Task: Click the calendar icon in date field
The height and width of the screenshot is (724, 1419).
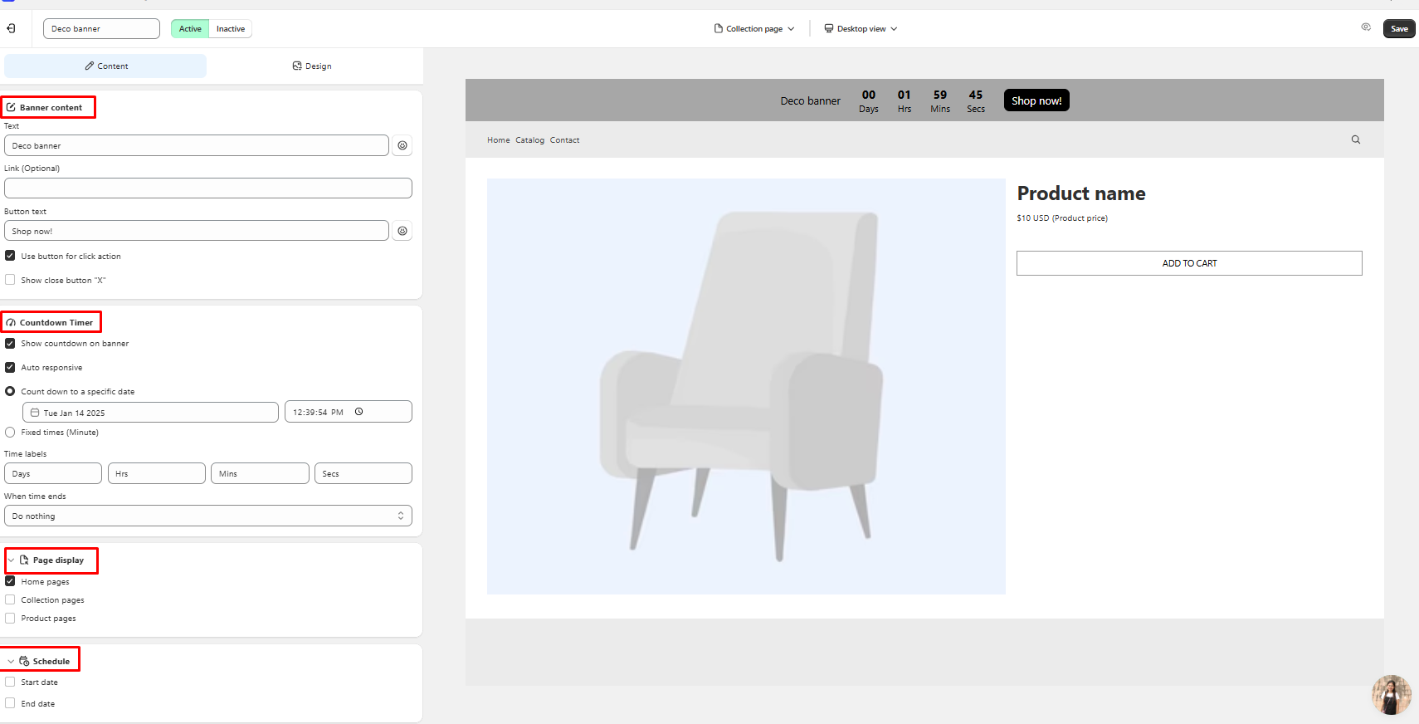Action: tap(35, 413)
